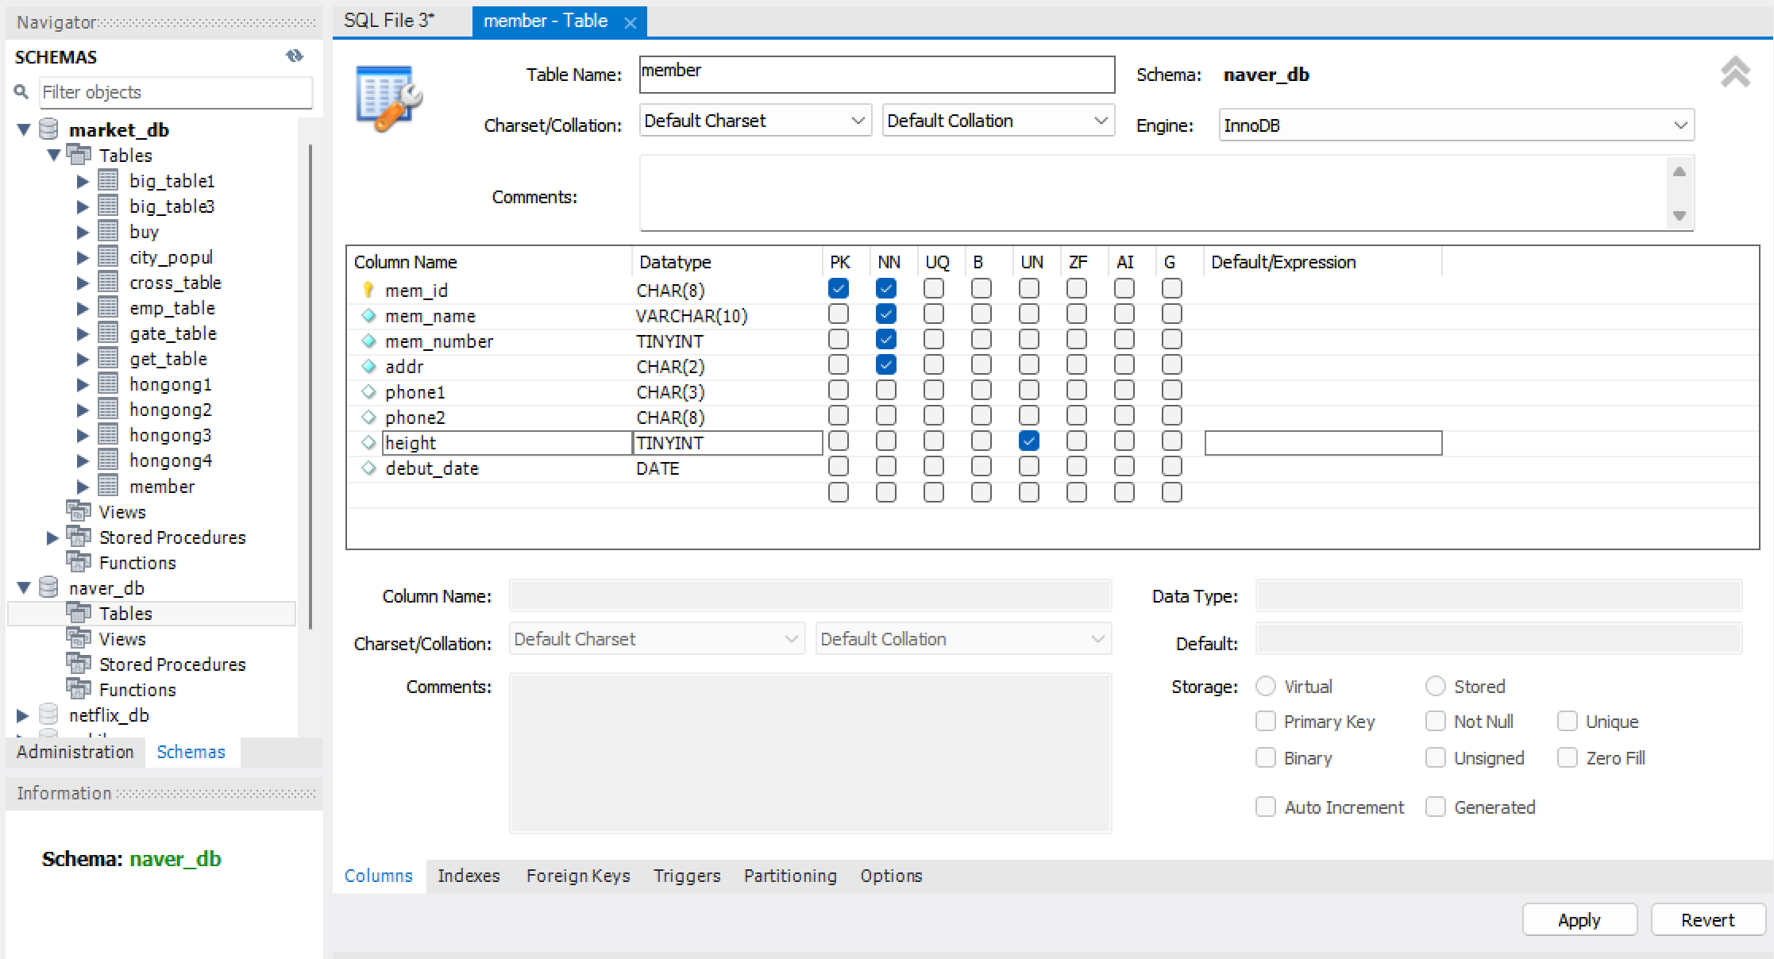Open the Default Charset dropdown for table

coord(754,121)
